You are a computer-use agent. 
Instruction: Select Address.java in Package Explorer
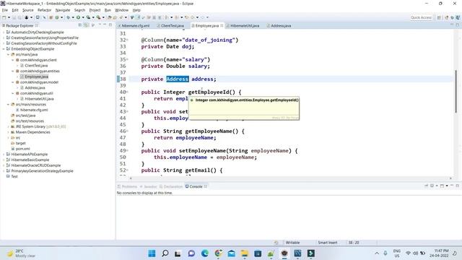[x=35, y=88]
